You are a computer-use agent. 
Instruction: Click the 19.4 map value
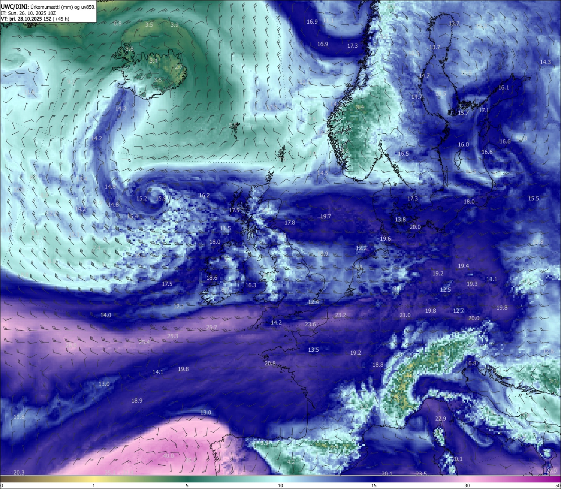[x=463, y=266]
